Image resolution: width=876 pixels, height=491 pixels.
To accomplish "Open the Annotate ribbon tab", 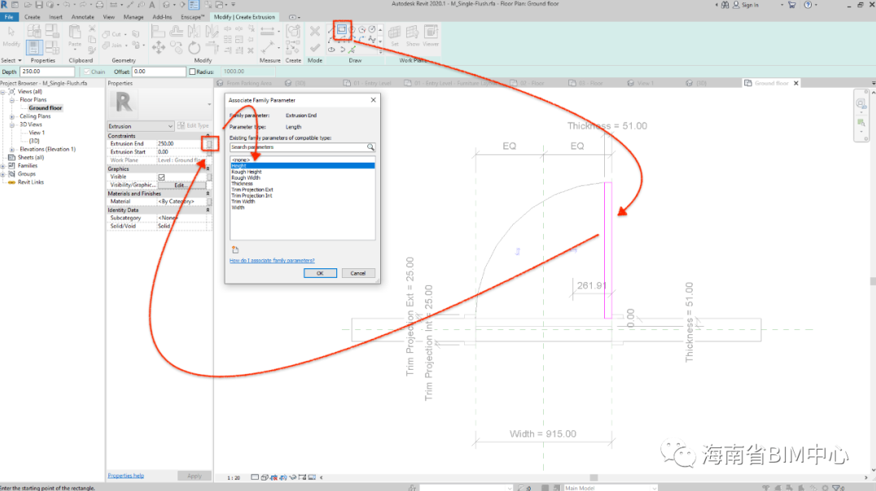I will click(82, 16).
